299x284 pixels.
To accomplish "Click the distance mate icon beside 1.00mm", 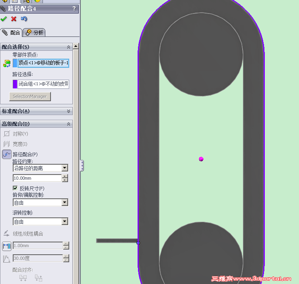I will tap(7, 246).
